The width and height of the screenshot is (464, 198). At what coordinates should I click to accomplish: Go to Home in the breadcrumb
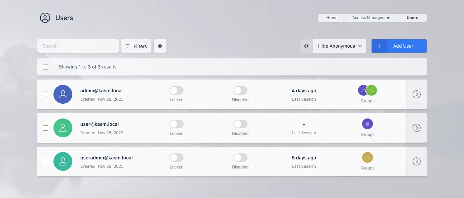[332, 18]
